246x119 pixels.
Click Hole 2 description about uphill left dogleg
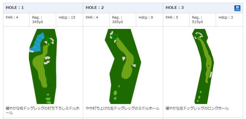(122, 108)
